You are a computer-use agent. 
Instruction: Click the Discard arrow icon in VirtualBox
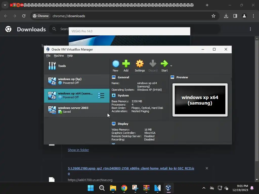click(x=153, y=64)
